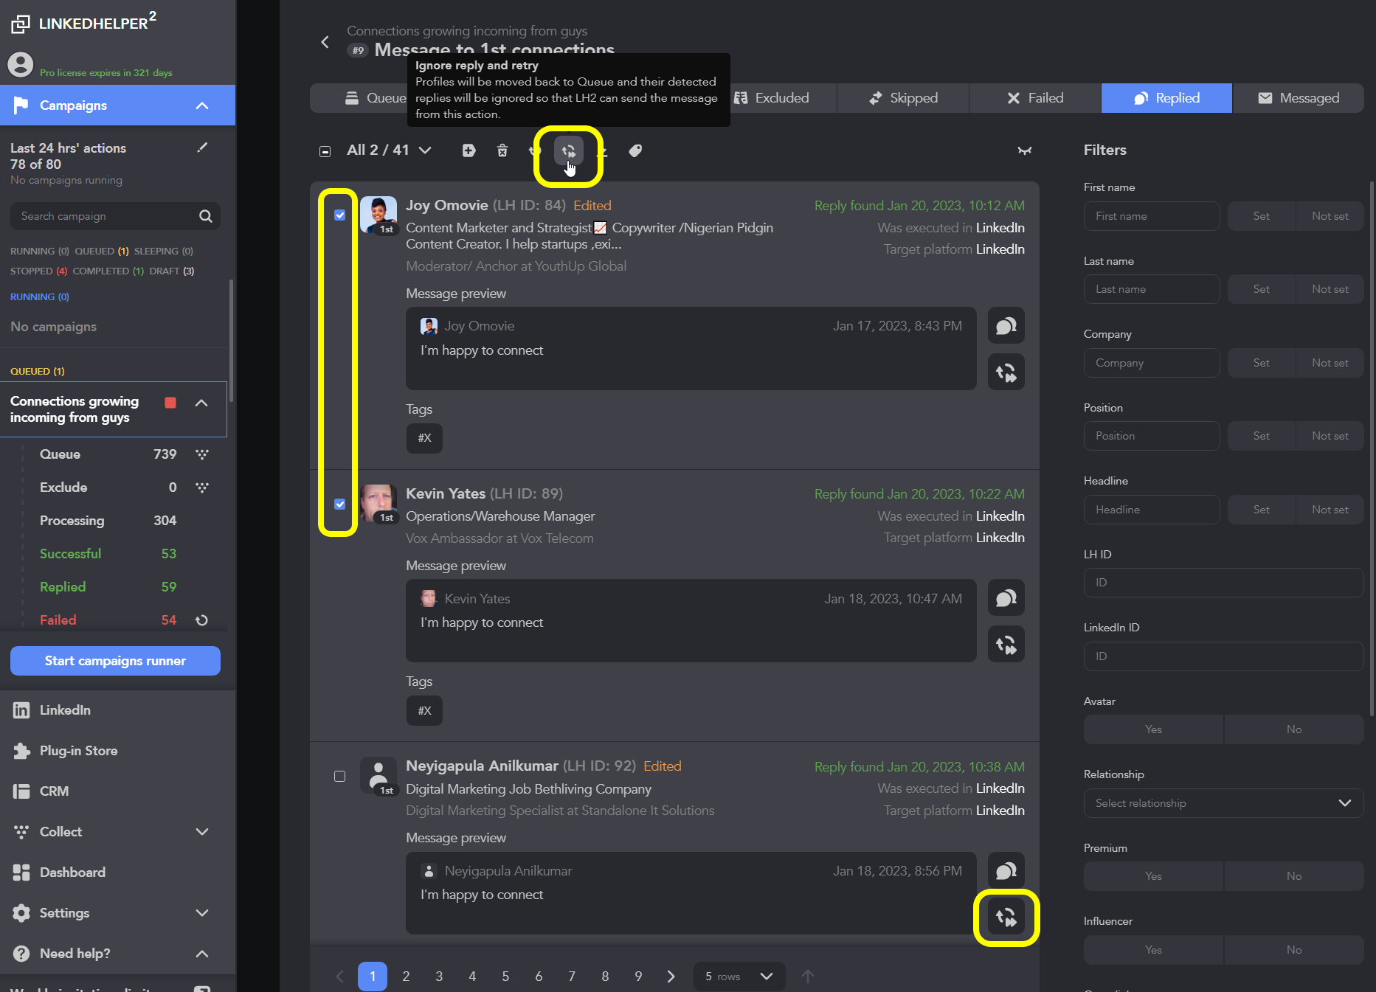
Task: Click retry icon for Neyigapula Anilkumar
Action: (x=1006, y=918)
